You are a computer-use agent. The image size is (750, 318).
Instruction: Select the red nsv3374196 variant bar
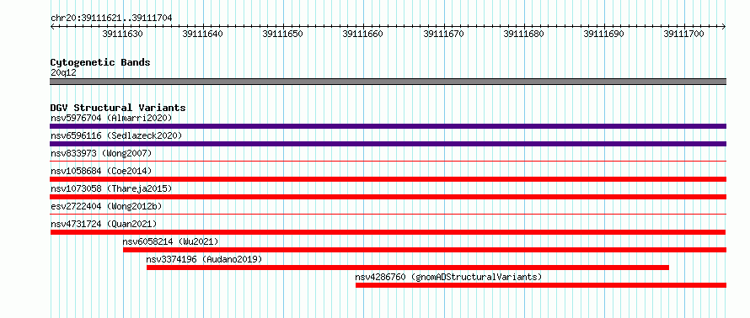pos(408,268)
